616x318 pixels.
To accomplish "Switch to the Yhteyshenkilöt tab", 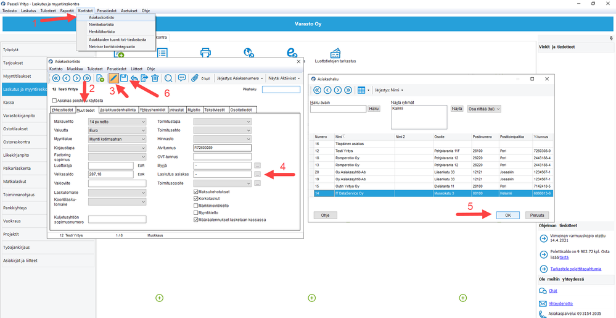I will pyautogui.click(x=154, y=110).
